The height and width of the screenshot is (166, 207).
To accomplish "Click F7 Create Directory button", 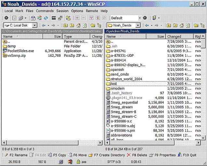I will (107, 155).
